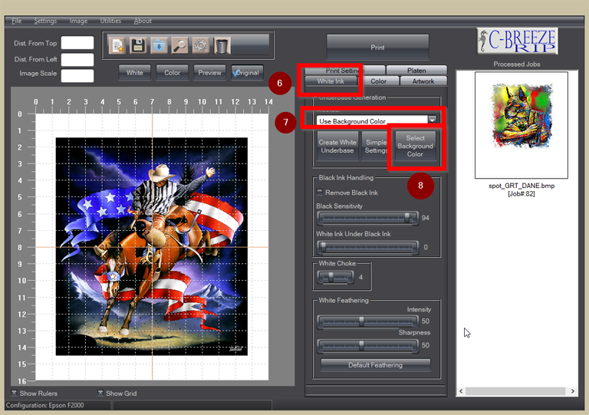Open the Settings menu
This screenshot has width=589, height=415.
45,21
